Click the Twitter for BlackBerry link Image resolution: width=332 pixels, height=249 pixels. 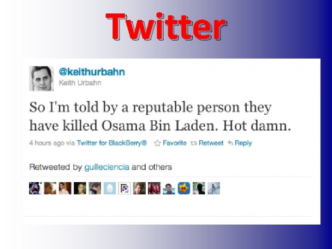coord(112,143)
